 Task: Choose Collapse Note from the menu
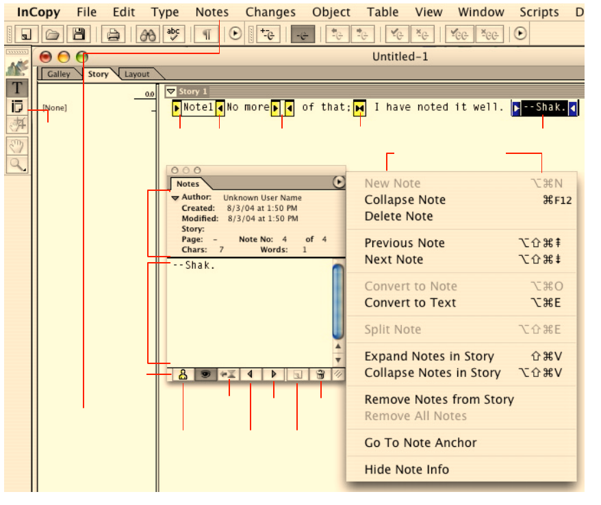click(461, 200)
